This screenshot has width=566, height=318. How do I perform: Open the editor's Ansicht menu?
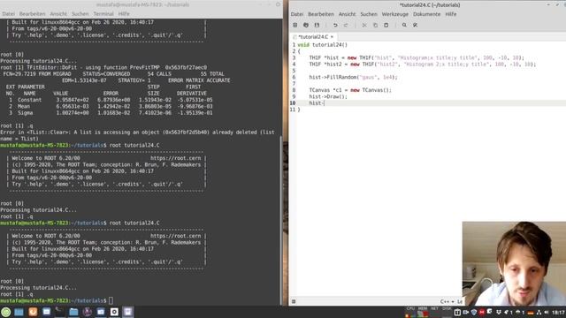coord(347,14)
